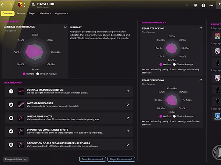
Task: Click Opposition Goals From Shots In Penalty Area title
Action: coord(59,143)
